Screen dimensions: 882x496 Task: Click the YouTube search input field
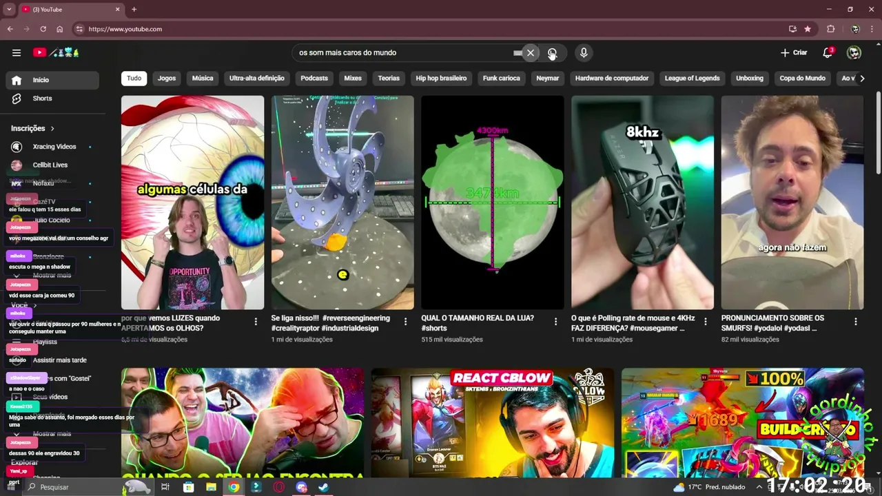(x=403, y=52)
